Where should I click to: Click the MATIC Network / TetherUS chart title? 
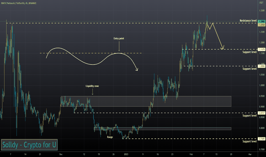[19, 3]
